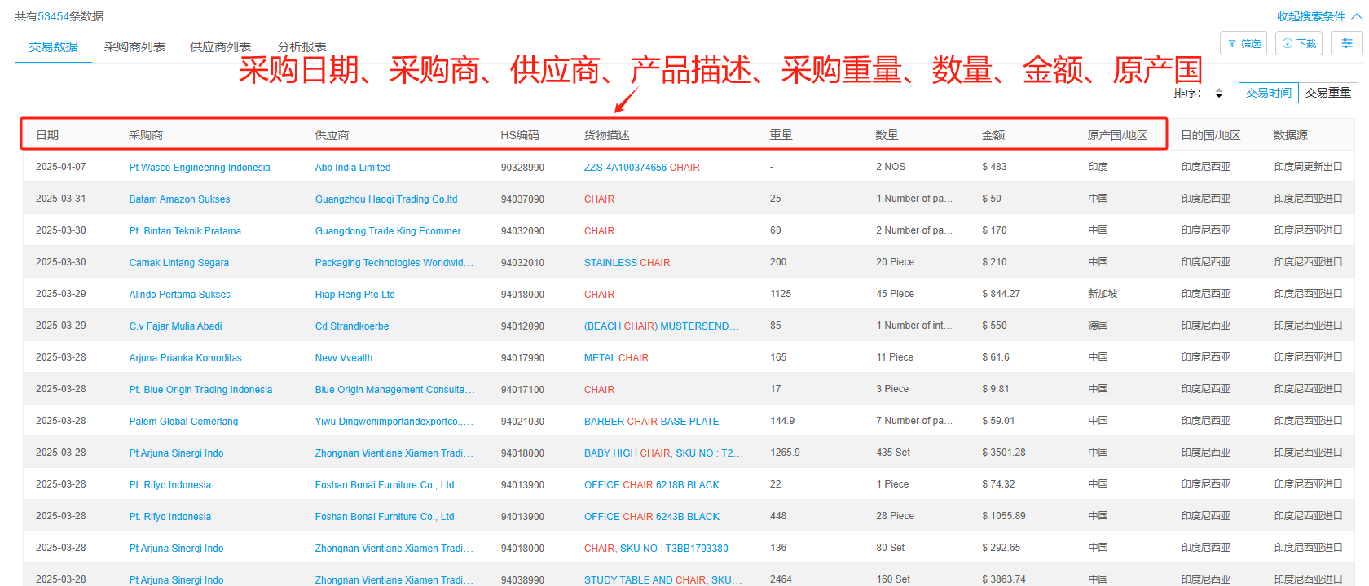Open buyer C.v Fajar Mulia Abadi
The width and height of the screenshot is (1369, 586).
pyautogui.click(x=175, y=326)
